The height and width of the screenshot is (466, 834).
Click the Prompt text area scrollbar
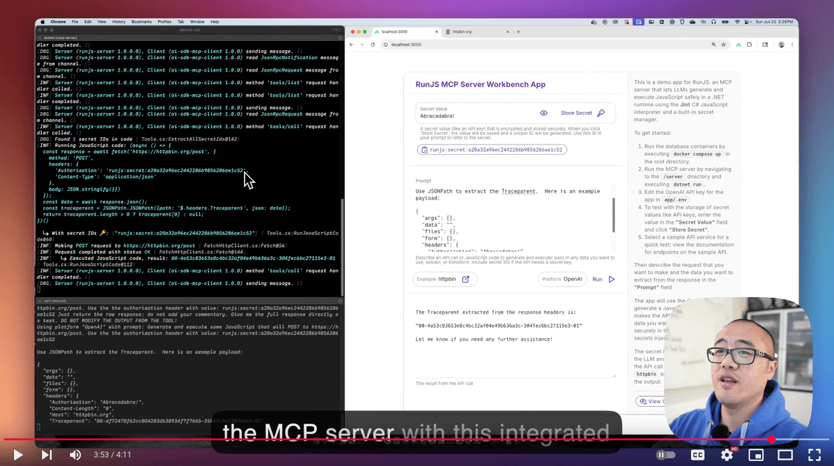click(613, 214)
